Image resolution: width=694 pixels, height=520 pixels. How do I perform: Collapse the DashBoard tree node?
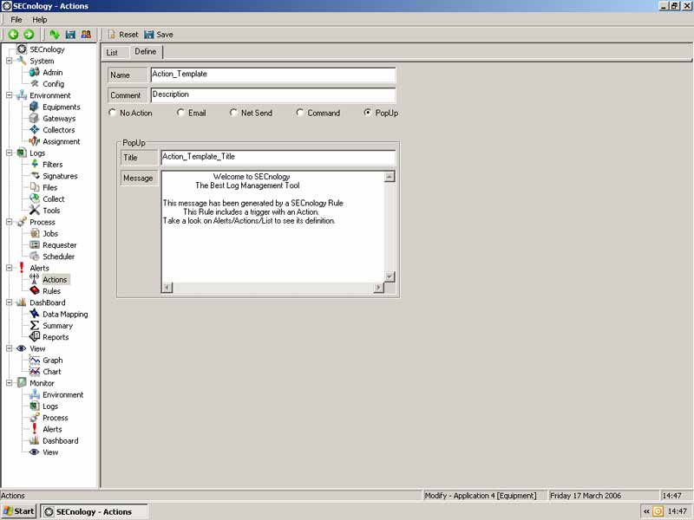pos(9,302)
